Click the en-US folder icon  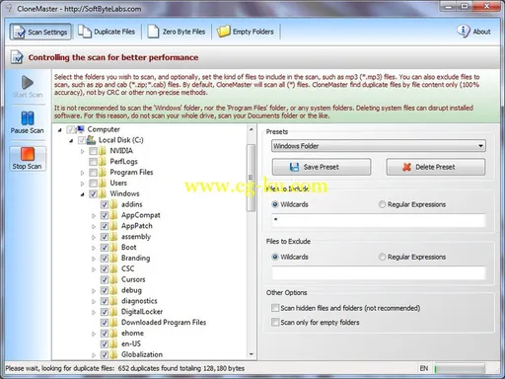113,344
